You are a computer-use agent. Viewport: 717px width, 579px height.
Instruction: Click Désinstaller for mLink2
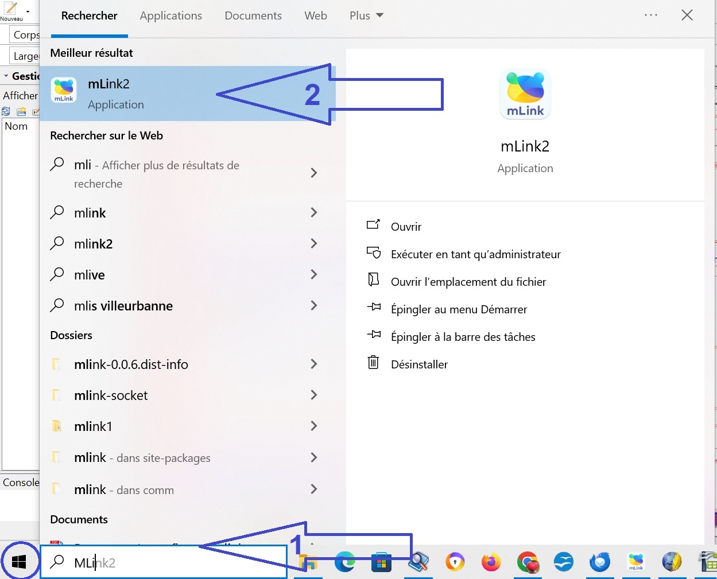419,364
